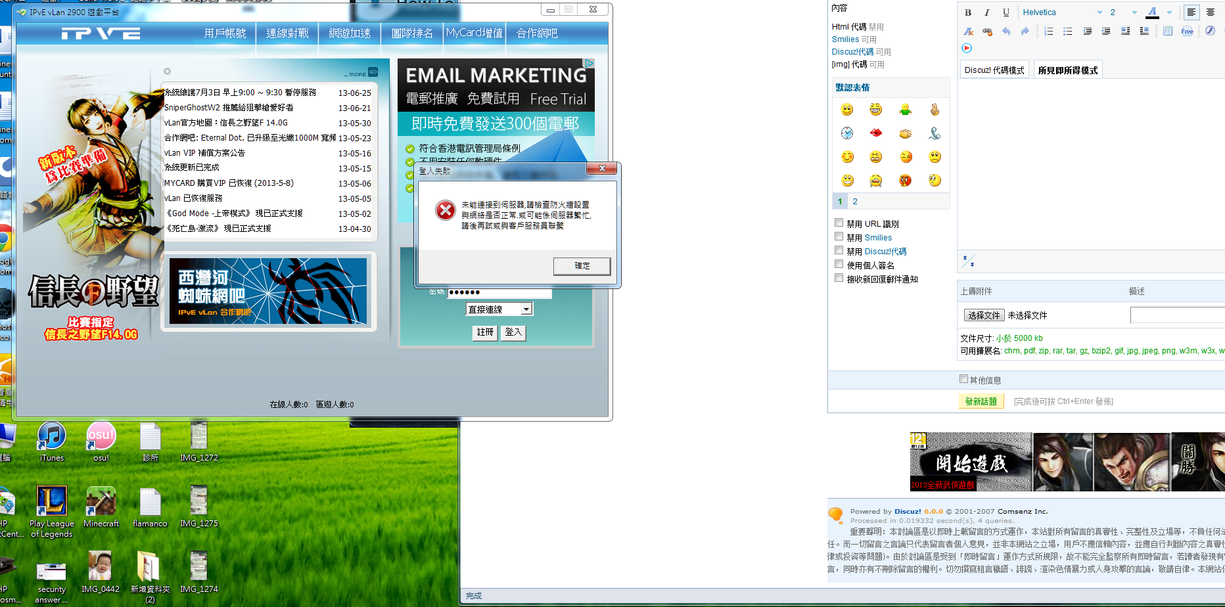This screenshot has width=1225, height=607.
Task: Insert a numbered list
Action: 1049,31
